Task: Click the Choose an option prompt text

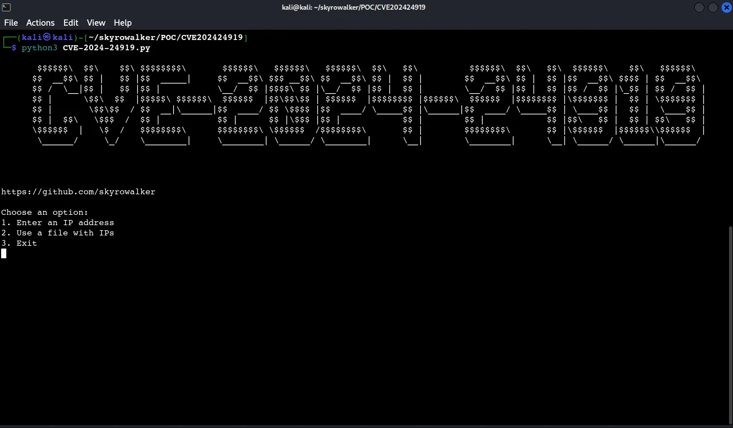Action: coord(44,212)
